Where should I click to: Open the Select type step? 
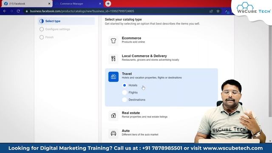66,21
